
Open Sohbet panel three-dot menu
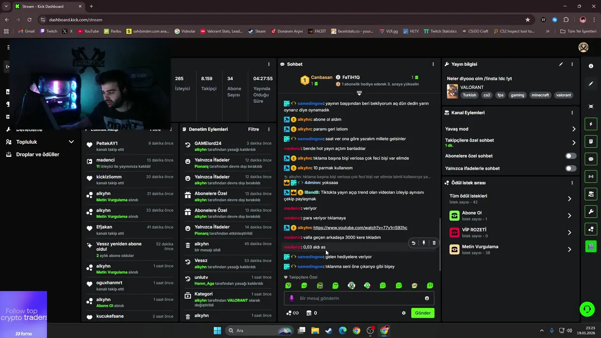coord(433,64)
